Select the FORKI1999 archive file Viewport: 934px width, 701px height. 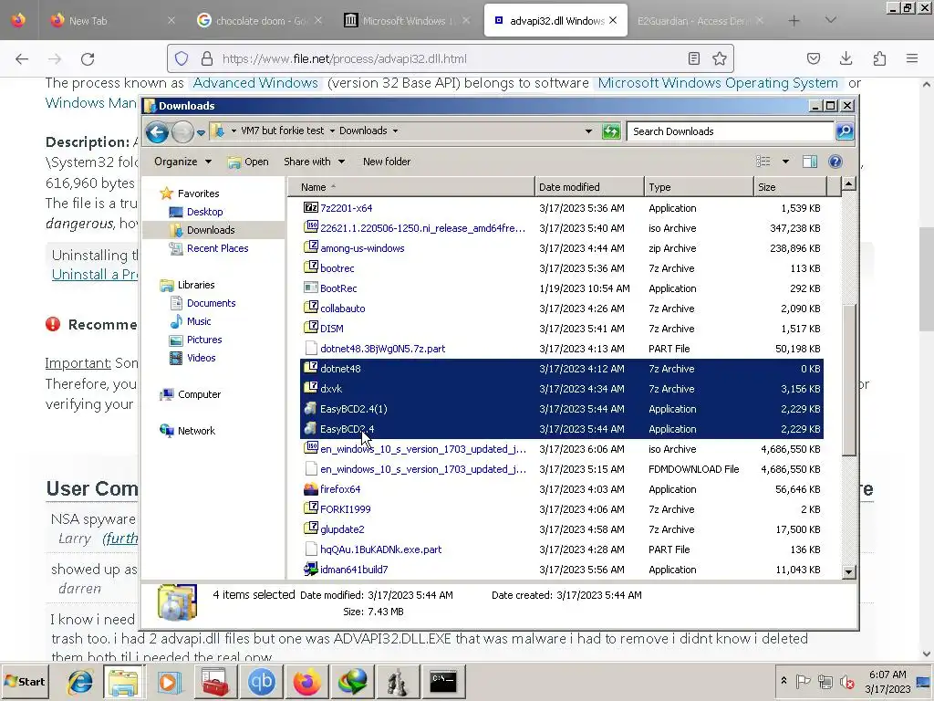click(x=346, y=509)
